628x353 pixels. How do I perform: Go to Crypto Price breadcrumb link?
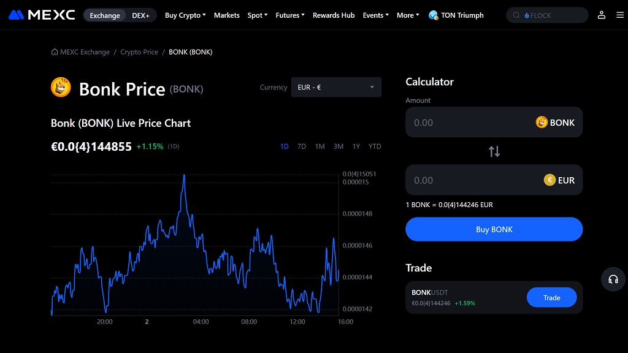(139, 52)
